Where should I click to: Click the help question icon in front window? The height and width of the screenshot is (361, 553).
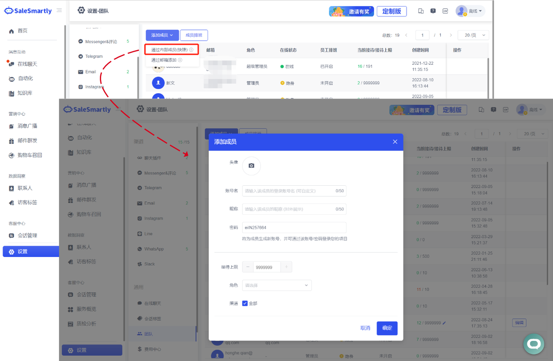coord(493,110)
